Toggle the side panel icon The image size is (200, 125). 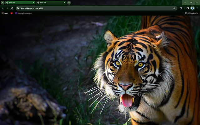[x=187, y=8]
